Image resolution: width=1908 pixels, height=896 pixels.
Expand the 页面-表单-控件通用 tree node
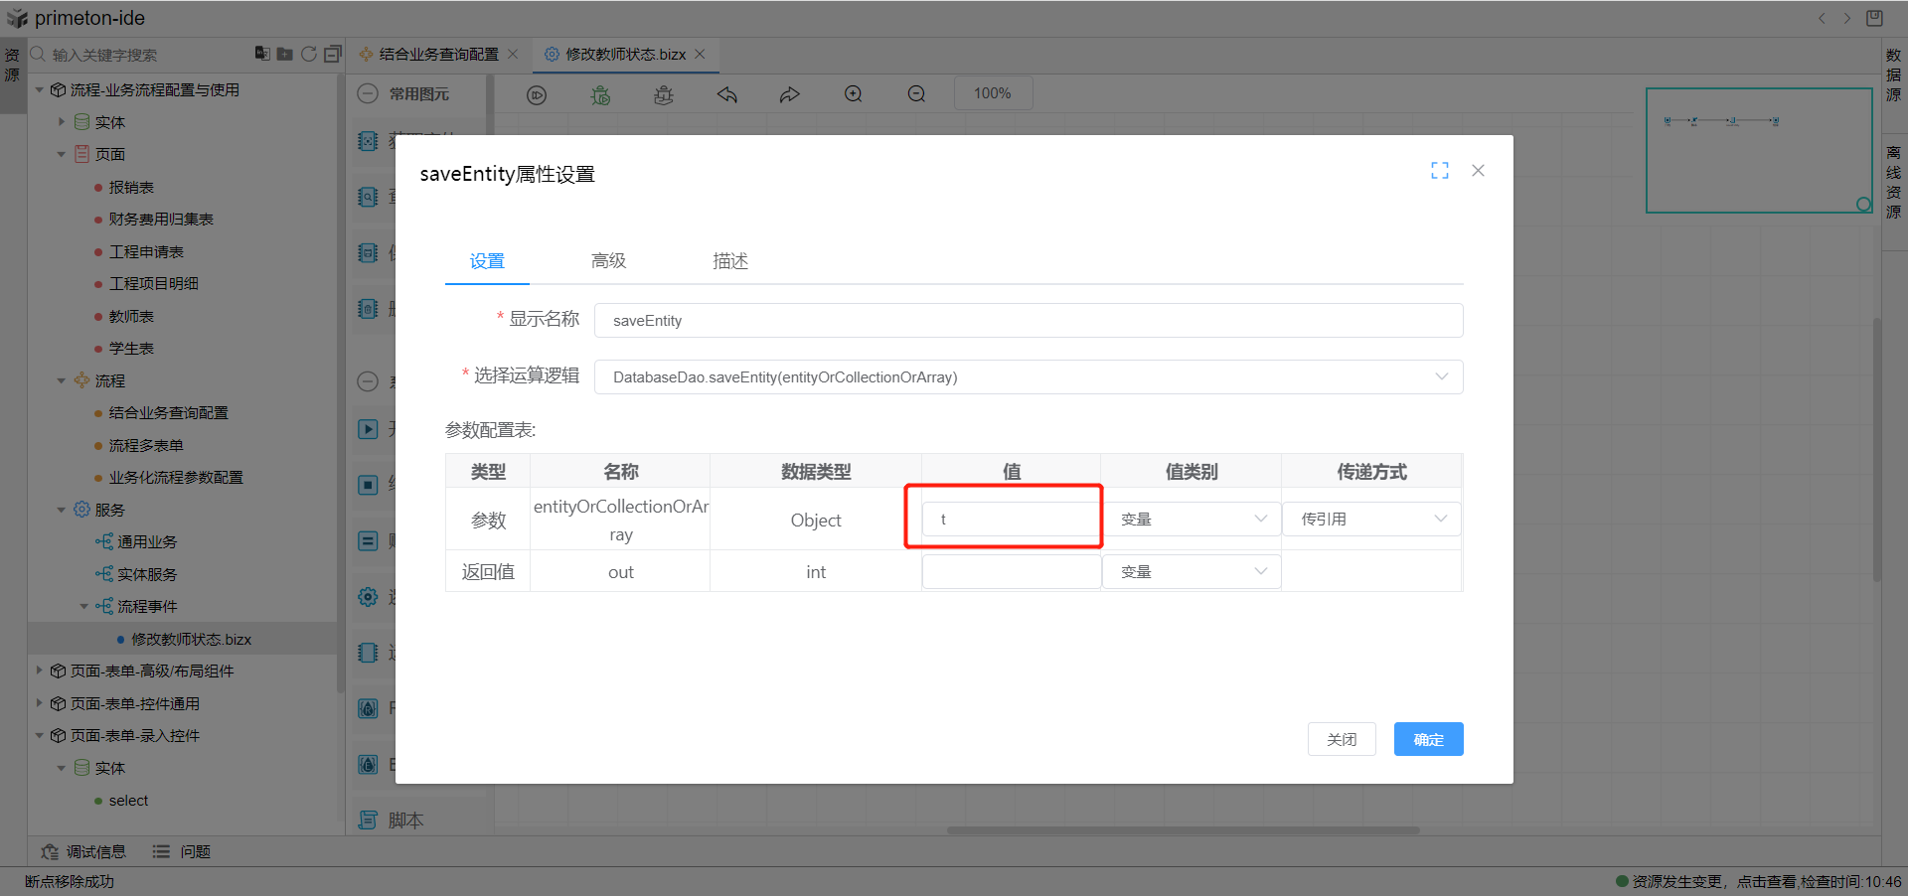click(40, 703)
